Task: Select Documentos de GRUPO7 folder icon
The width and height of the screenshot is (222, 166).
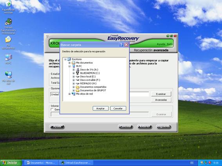Action: (x=78, y=90)
